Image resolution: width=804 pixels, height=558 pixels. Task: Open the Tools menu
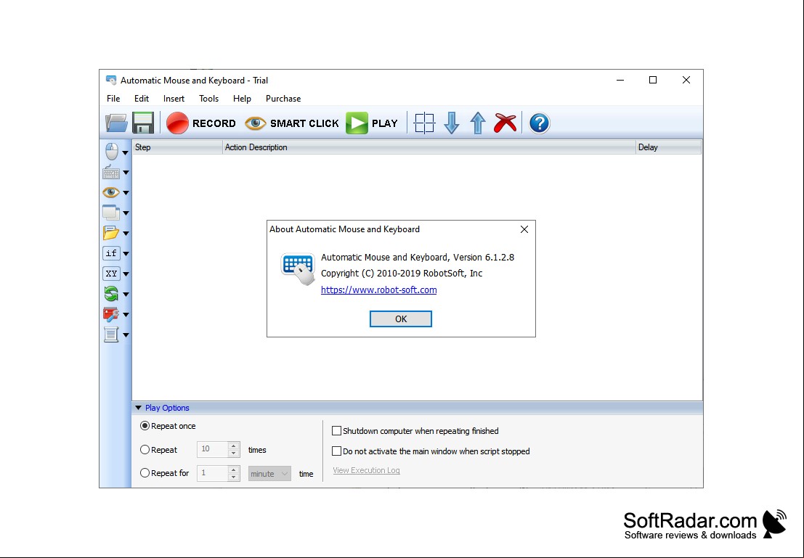(x=208, y=99)
